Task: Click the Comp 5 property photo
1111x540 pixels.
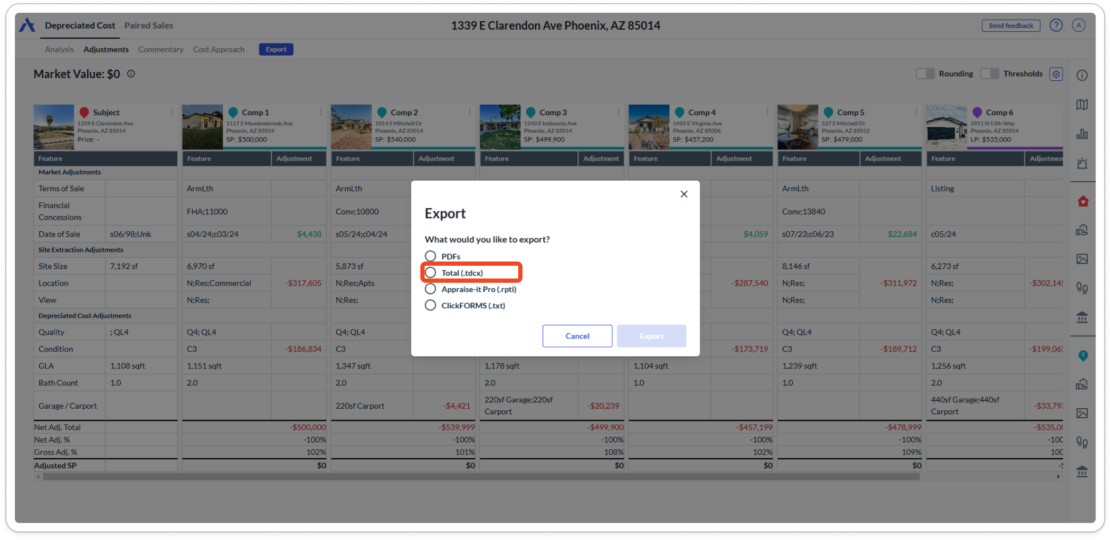Action: click(798, 127)
